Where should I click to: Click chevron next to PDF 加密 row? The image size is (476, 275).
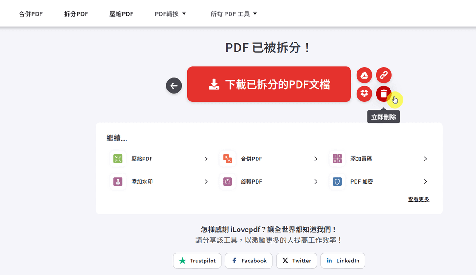click(x=425, y=182)
